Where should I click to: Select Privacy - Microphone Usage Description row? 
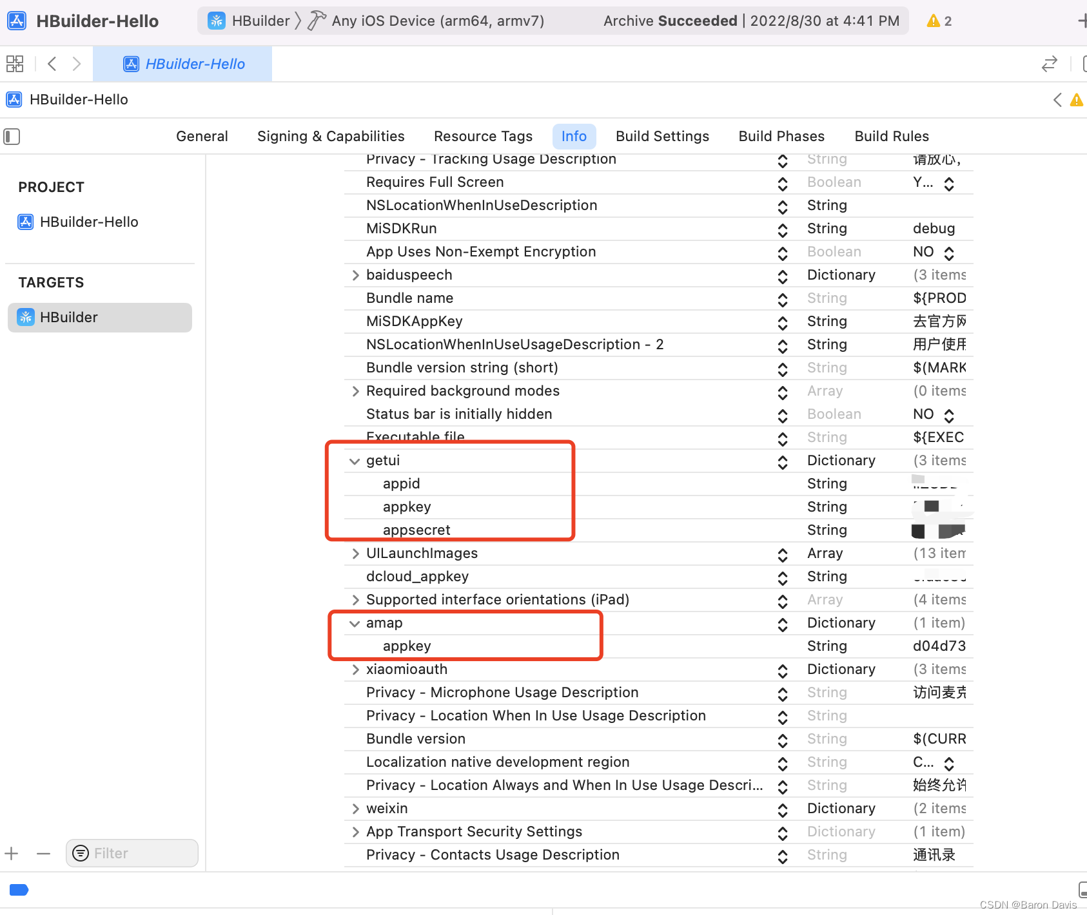(x=658, y=693)
